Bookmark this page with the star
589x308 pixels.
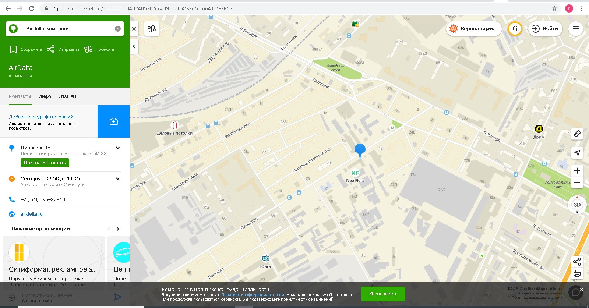(x=554, y=8)
